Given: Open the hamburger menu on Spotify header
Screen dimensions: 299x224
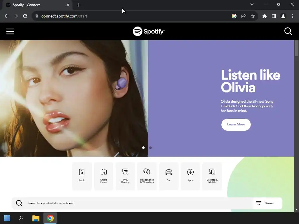Looking at the screenshot, I should 10,32.
